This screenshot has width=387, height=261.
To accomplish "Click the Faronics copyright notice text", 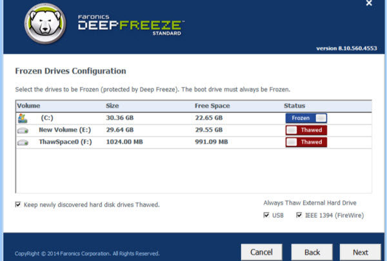I will coord(87,254).
